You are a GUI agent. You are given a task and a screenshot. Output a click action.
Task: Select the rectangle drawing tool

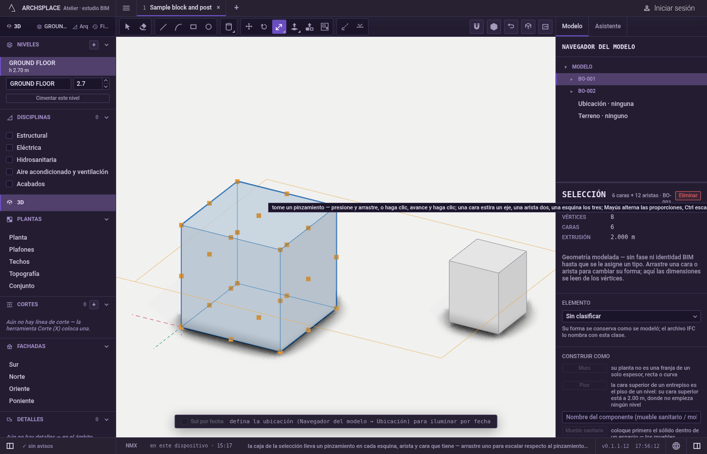(193, 27)
